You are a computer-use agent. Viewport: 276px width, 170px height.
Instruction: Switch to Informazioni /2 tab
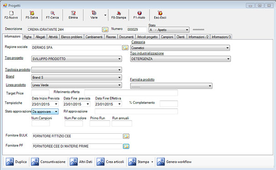pos(198,37)
